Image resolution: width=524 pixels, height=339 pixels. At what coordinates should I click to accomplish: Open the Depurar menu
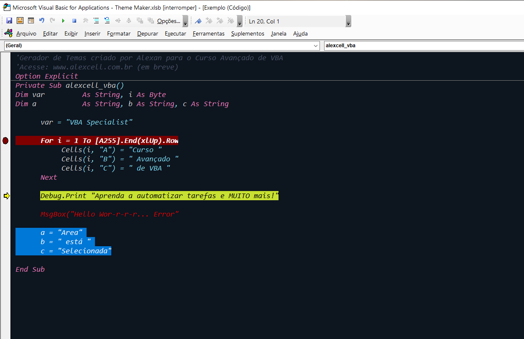(148, 33)
